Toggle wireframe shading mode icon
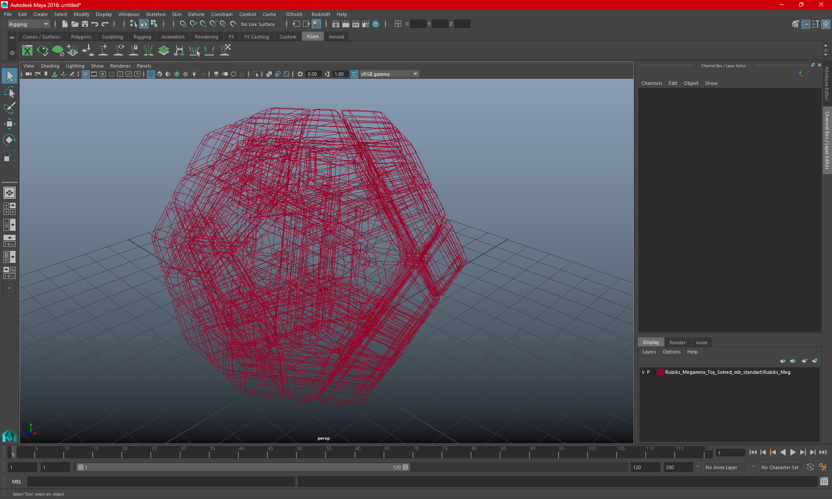 (x=150, y=74)
